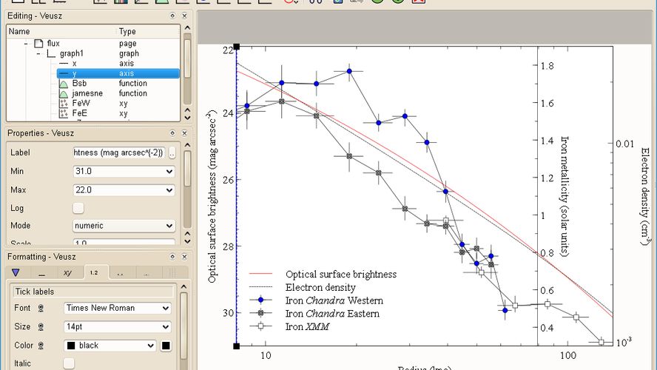The height and width of the screenshot is (370, 657).
Task: Click the ellipsis button next to Label field
Action: tap(172, 153)
